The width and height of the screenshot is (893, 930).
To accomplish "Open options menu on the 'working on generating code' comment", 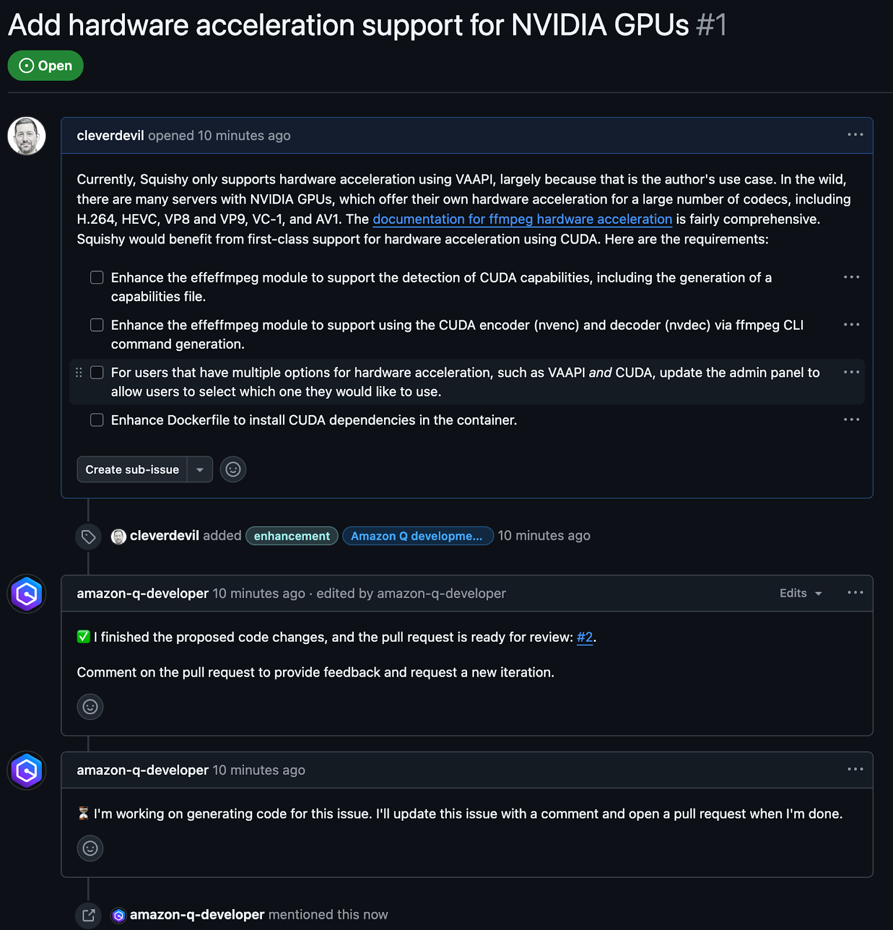I will (x=855, y=770).
